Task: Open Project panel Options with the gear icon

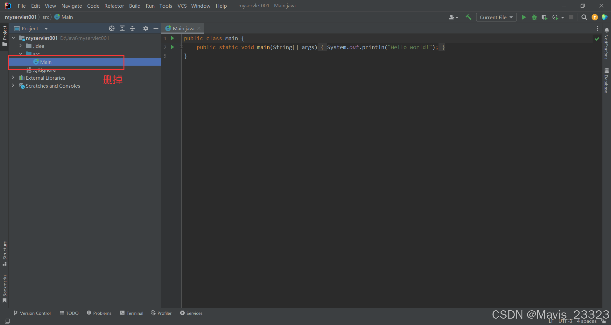Action: 146,28
